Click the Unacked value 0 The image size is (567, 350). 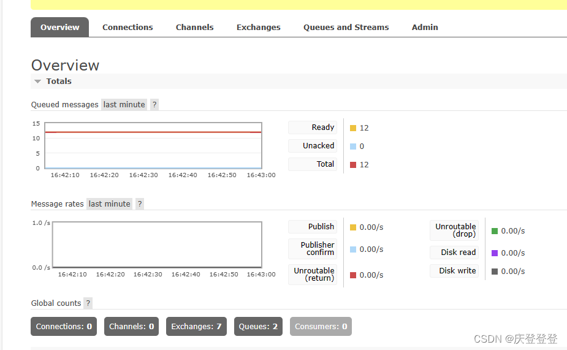point(362,146)
